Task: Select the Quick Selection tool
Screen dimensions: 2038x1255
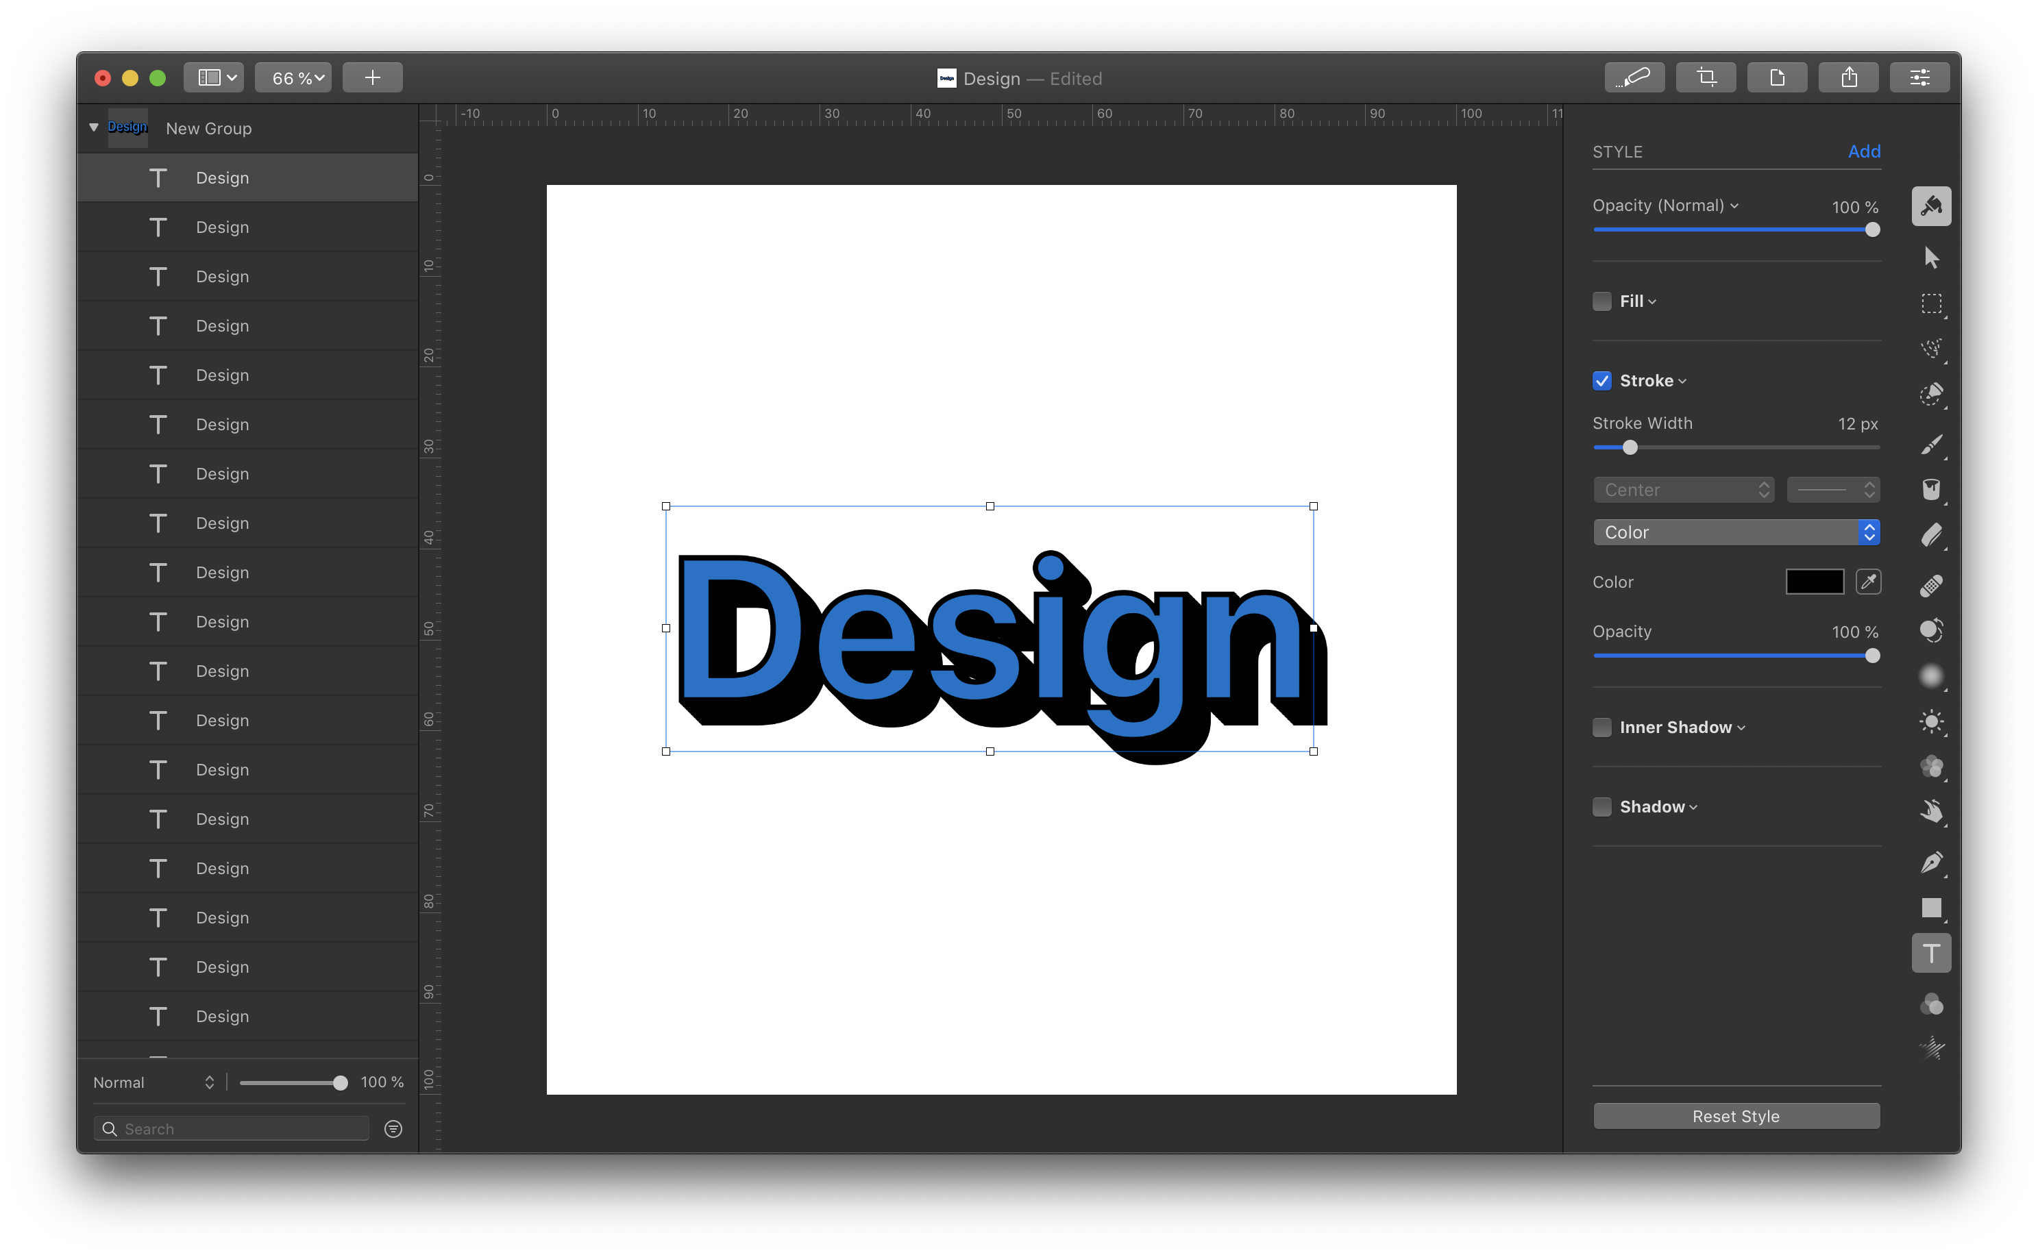Action: coord(1931,349)
